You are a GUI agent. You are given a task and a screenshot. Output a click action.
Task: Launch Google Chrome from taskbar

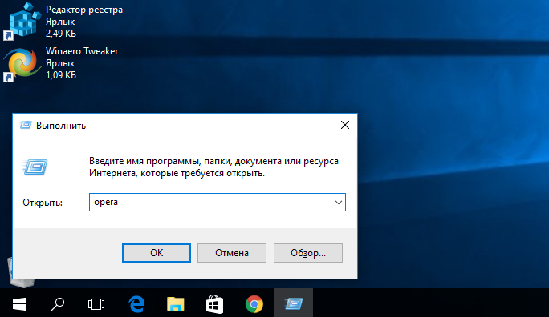(x=254, y=303)
